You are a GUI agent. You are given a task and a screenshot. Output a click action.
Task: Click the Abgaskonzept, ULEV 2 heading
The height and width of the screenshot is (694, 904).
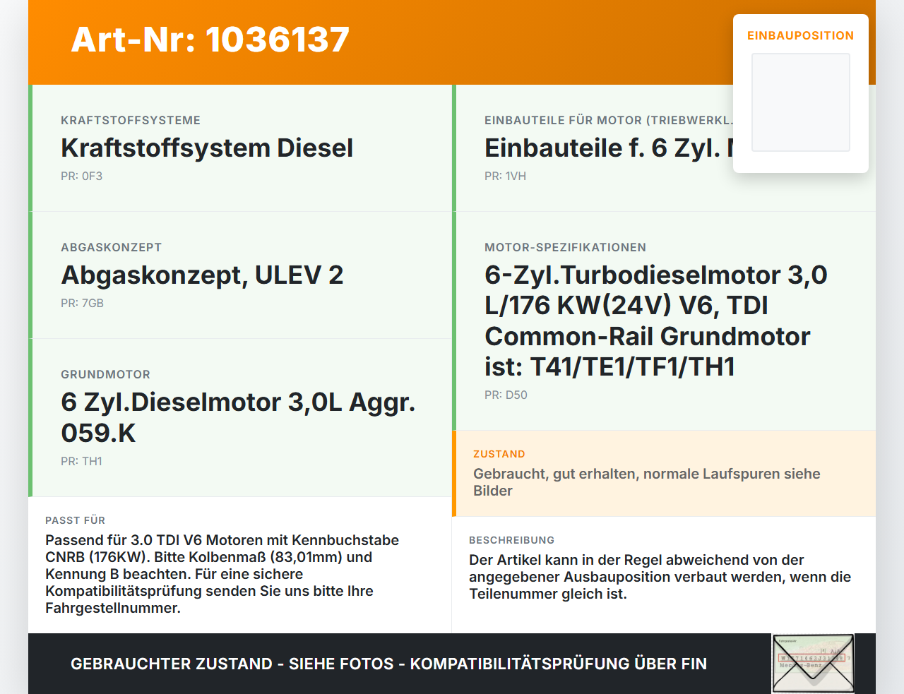pyautogui.click(x=202, y=275)
